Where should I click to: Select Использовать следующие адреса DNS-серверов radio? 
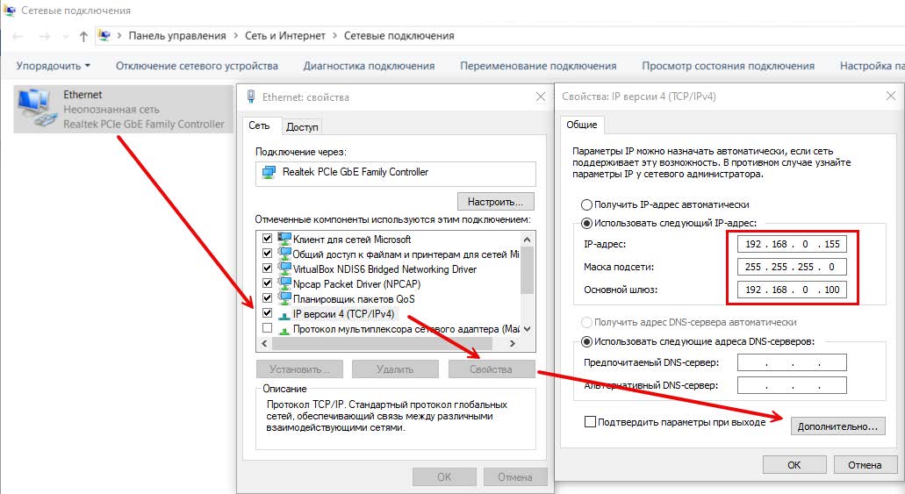point(586,341)
